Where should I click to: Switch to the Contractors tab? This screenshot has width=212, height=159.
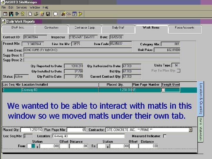[x=52, y=29]
